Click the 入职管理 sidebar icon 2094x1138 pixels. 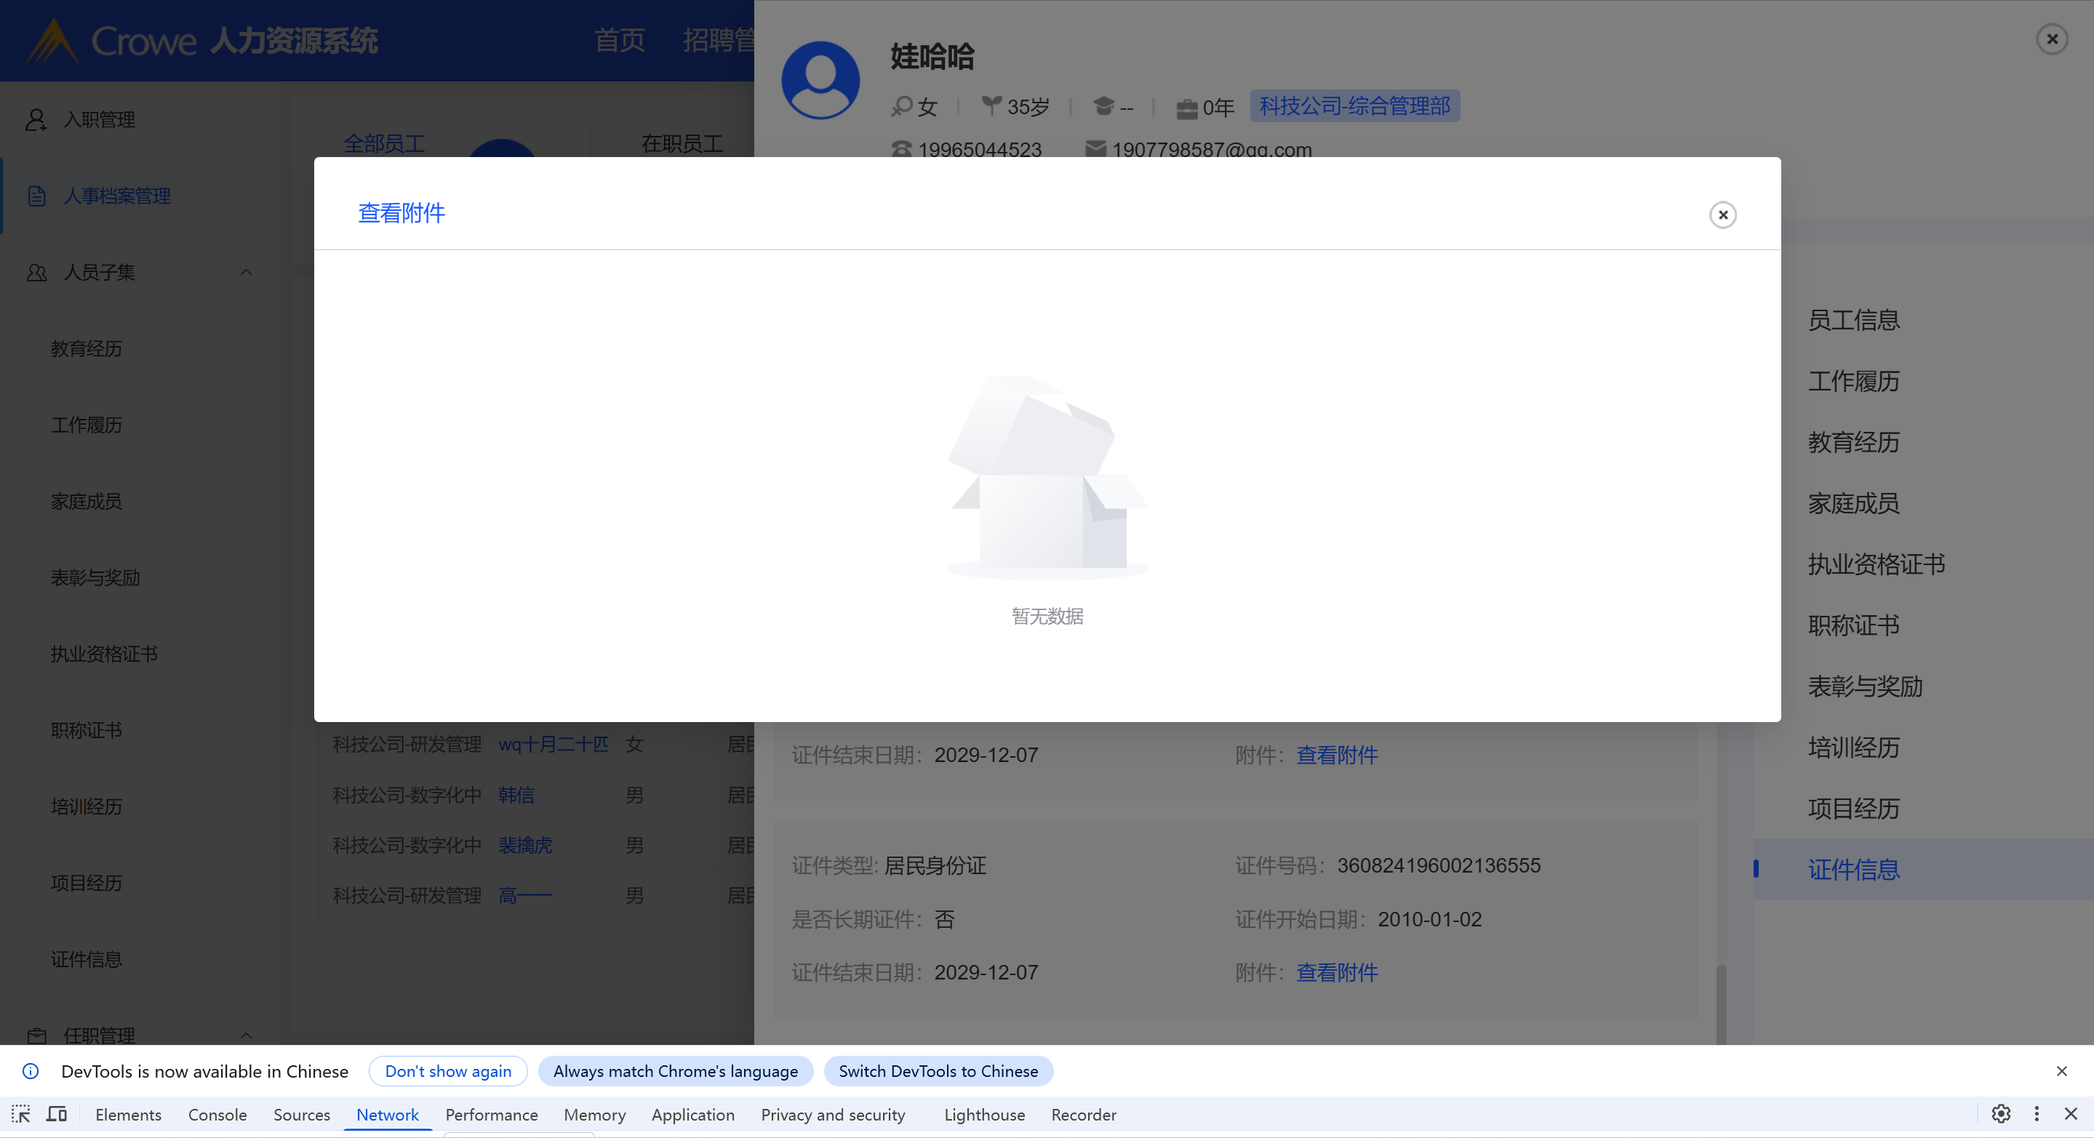point(36,119)
